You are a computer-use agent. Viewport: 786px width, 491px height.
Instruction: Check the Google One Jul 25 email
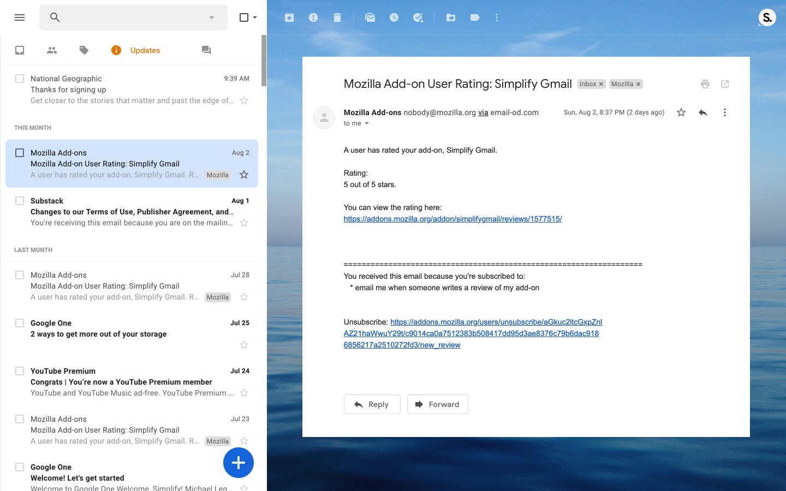click(20, 323)
